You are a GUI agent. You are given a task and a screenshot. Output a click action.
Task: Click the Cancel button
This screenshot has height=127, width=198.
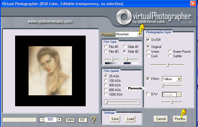tap(161, 119)
